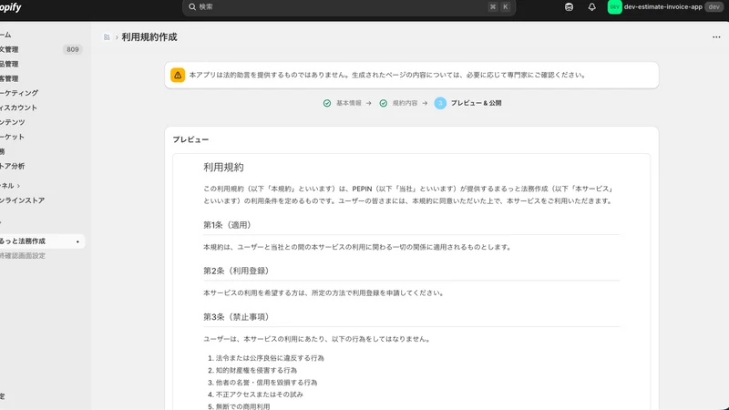Viewport: 729px width, 410px height.
Task: Click the 第2条（利用登録） heading
Action: pos(238,271)
